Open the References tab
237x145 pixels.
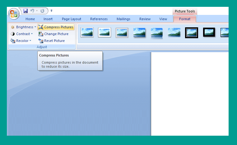(x=99, y=19)
